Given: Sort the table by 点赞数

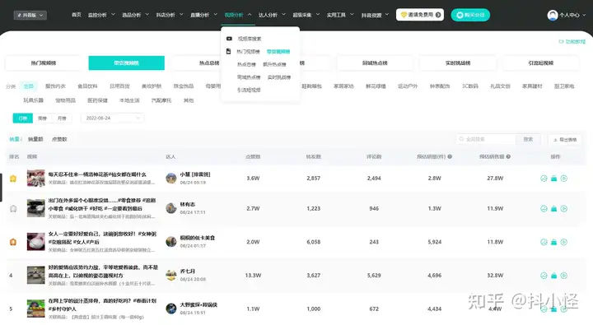Looking at the screenshot, I should point(59,139).
